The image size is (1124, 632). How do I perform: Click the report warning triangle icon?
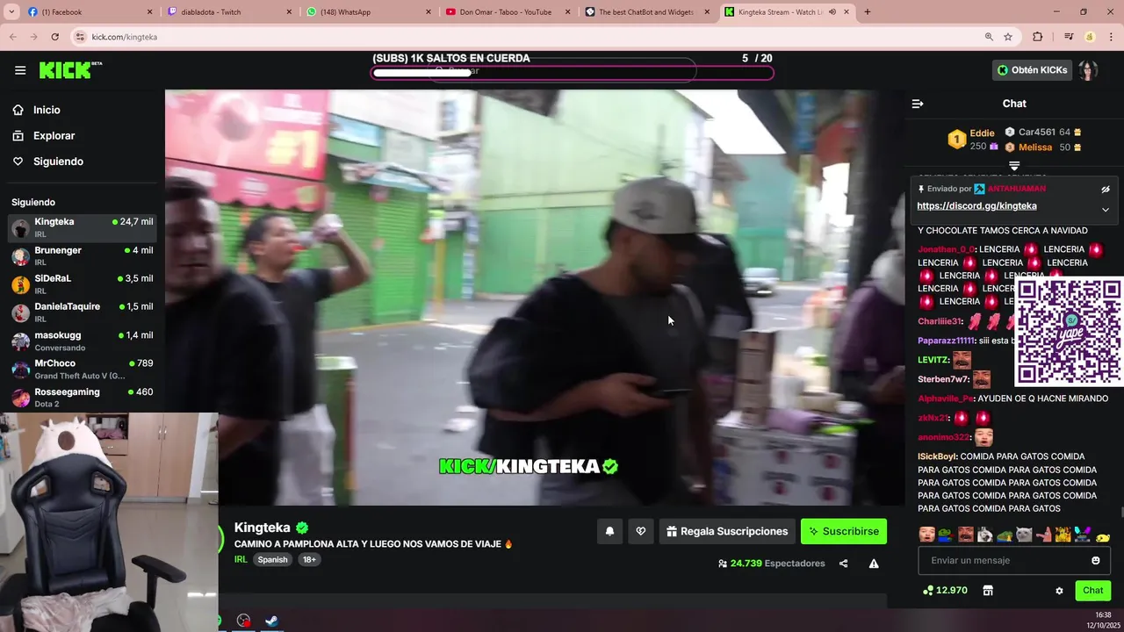[x=874, y=564]
